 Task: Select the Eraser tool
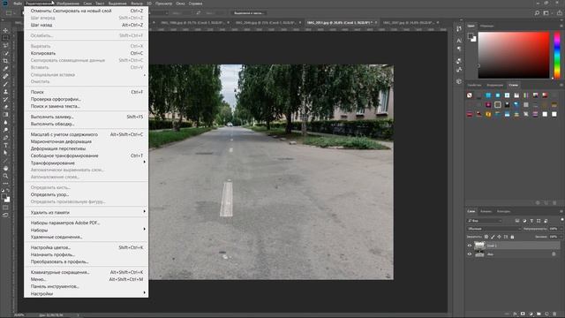coord(5,107)
